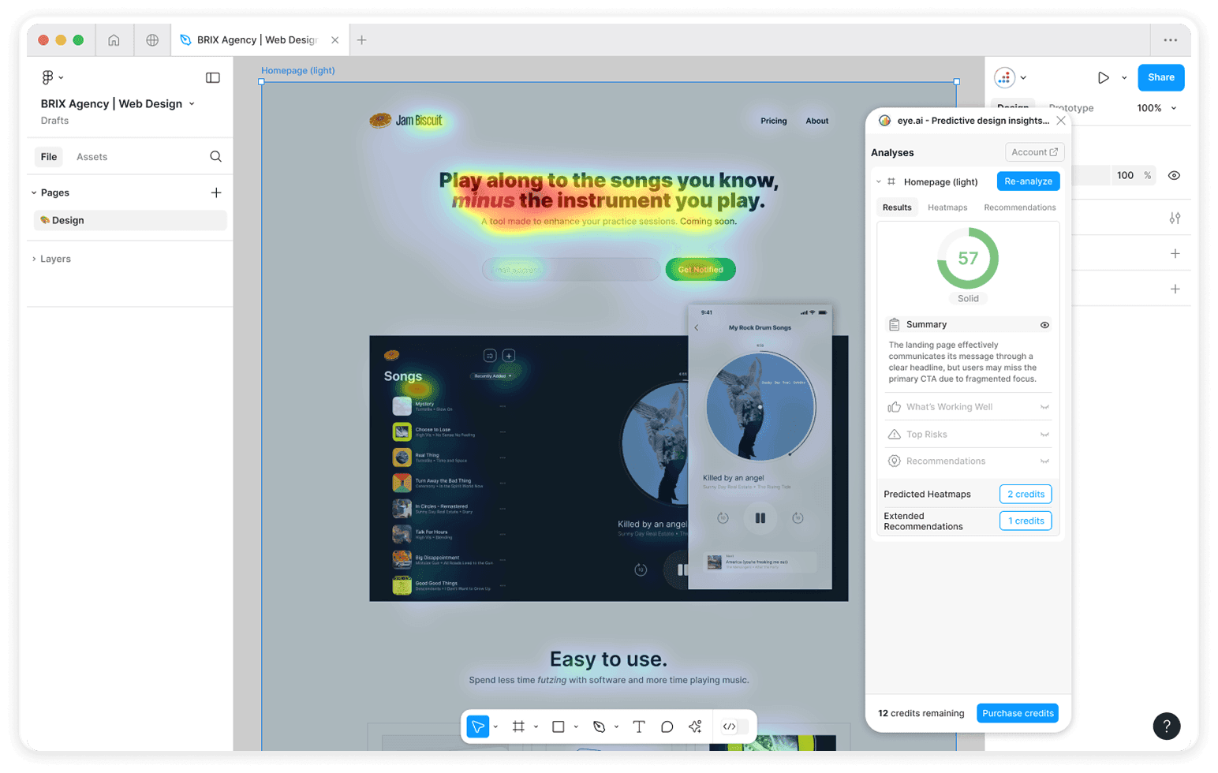Switch to the Prototype tab
Viewport: 1218px width, 773px height.
coord(1072,108)
